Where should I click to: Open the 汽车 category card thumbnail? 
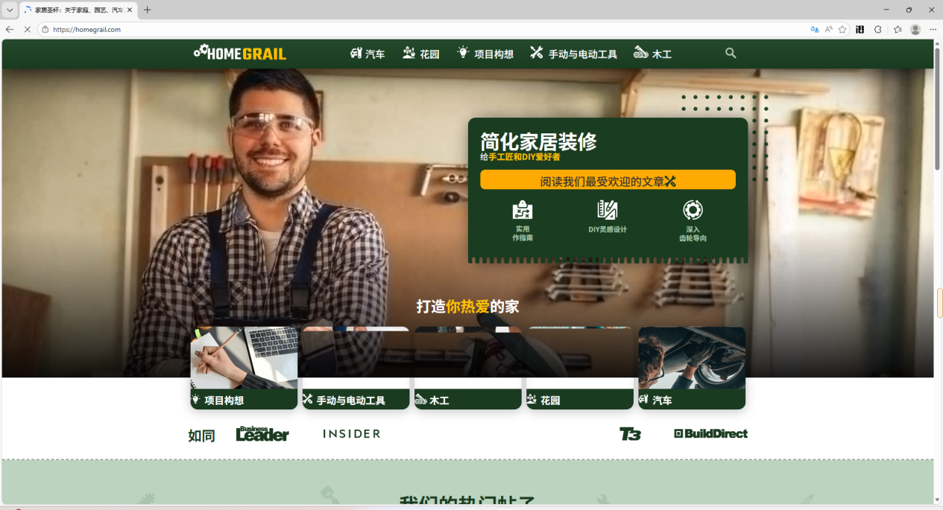pos(692,358)
